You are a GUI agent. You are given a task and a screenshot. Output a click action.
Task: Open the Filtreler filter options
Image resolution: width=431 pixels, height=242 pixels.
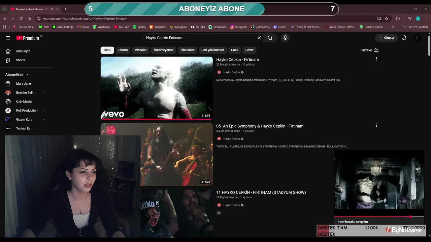370,50
